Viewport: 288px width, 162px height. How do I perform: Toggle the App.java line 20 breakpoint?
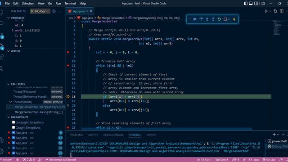pyautogui.click(x=13, y=148)
